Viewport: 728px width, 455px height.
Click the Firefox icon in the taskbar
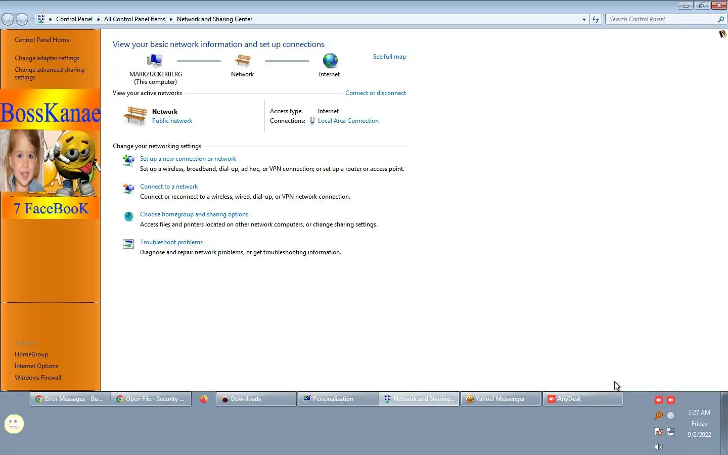204,399
